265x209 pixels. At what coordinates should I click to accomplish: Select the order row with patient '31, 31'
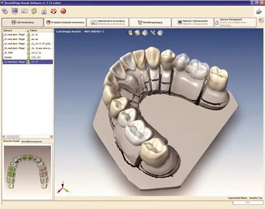click(x=27, y=34)
